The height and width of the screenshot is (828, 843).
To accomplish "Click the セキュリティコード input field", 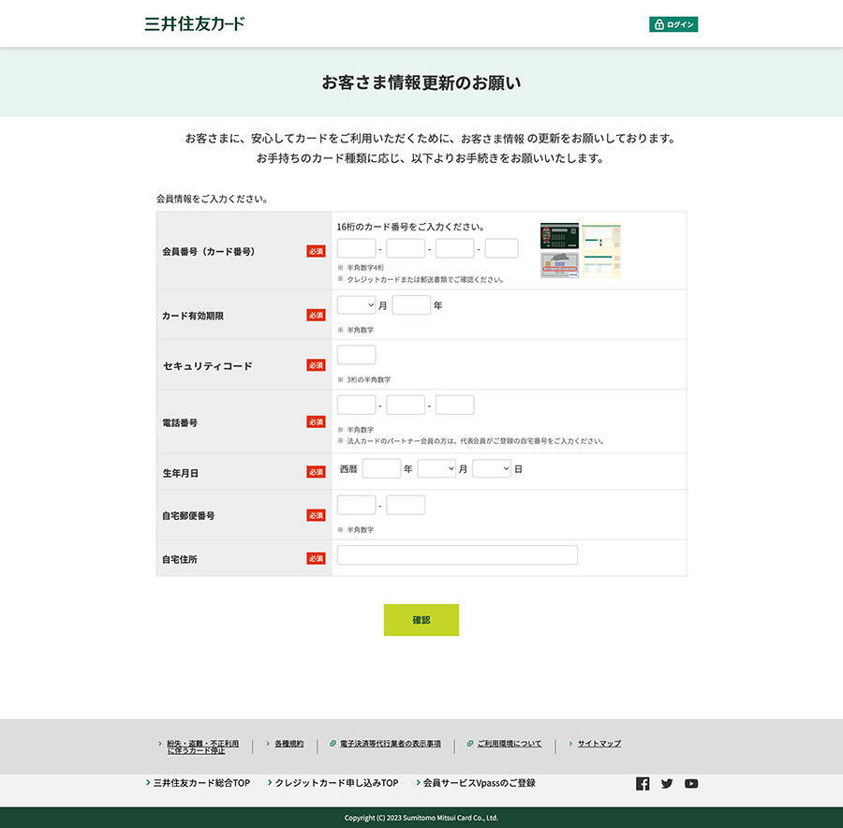I will pyautogui.click(x=356, y=354).
